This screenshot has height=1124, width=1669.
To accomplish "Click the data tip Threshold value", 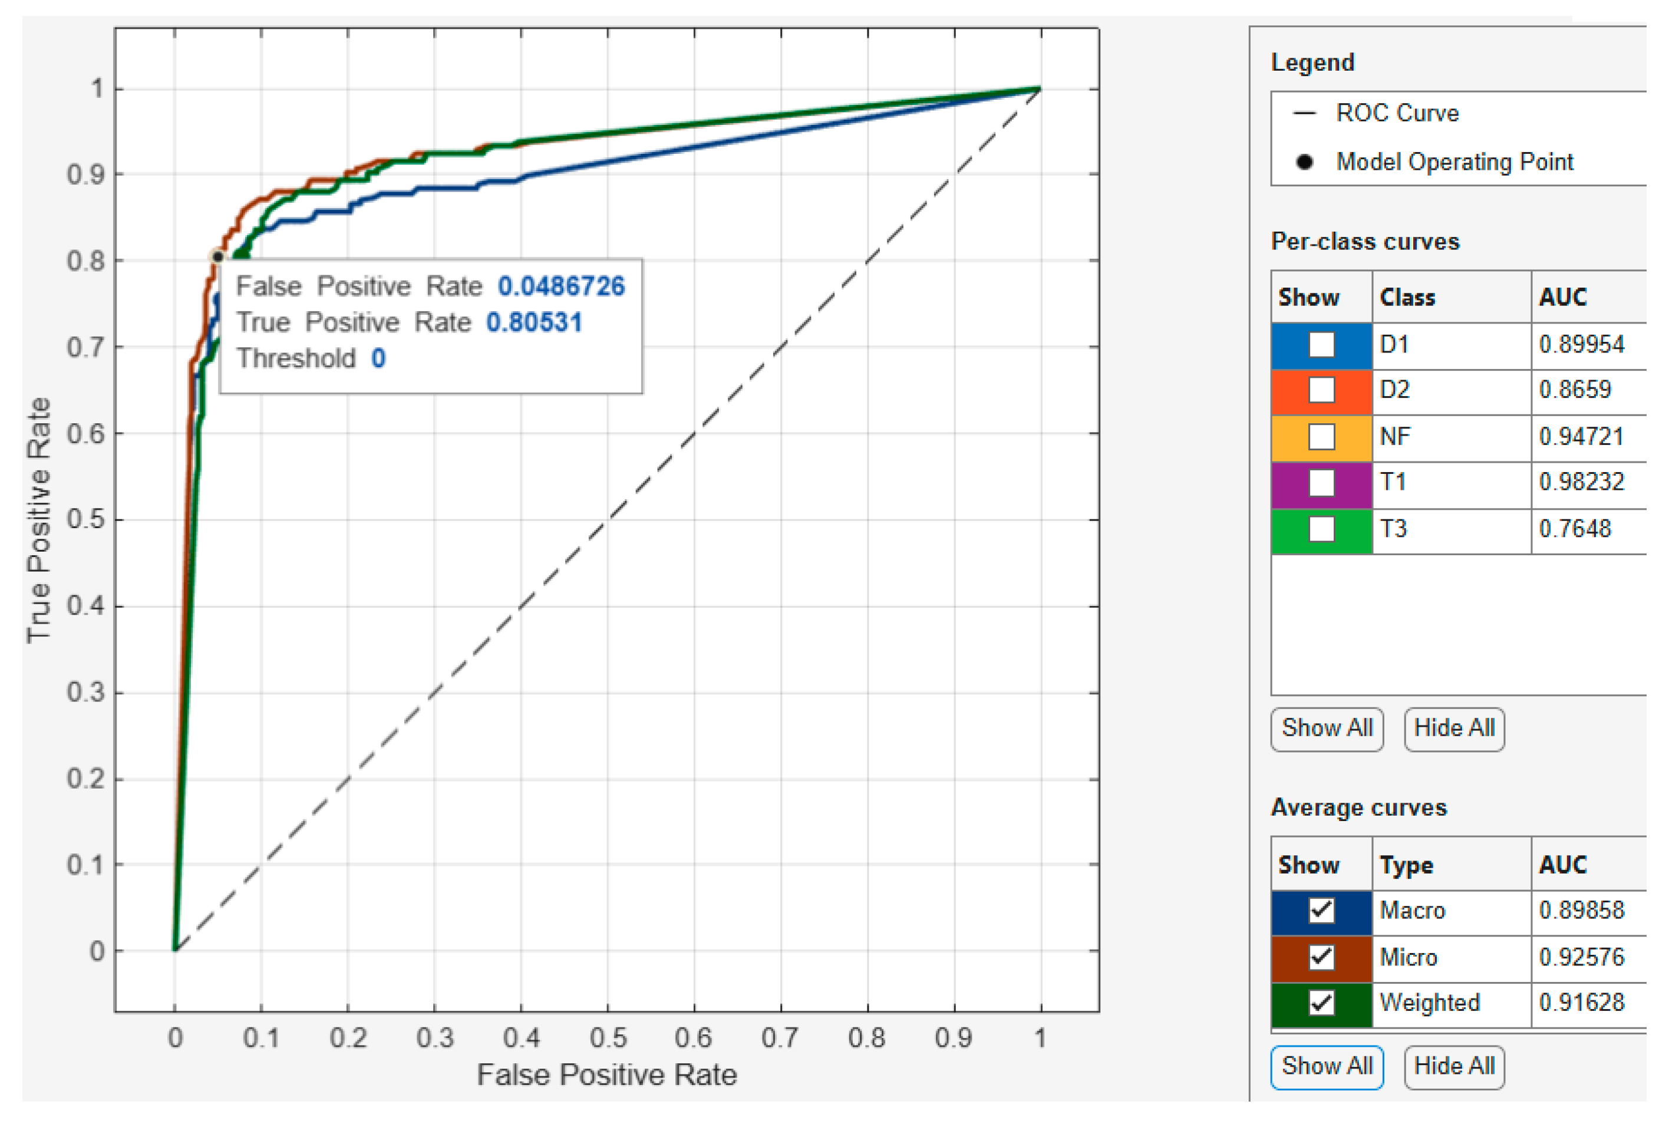I will tap(378, 358).
